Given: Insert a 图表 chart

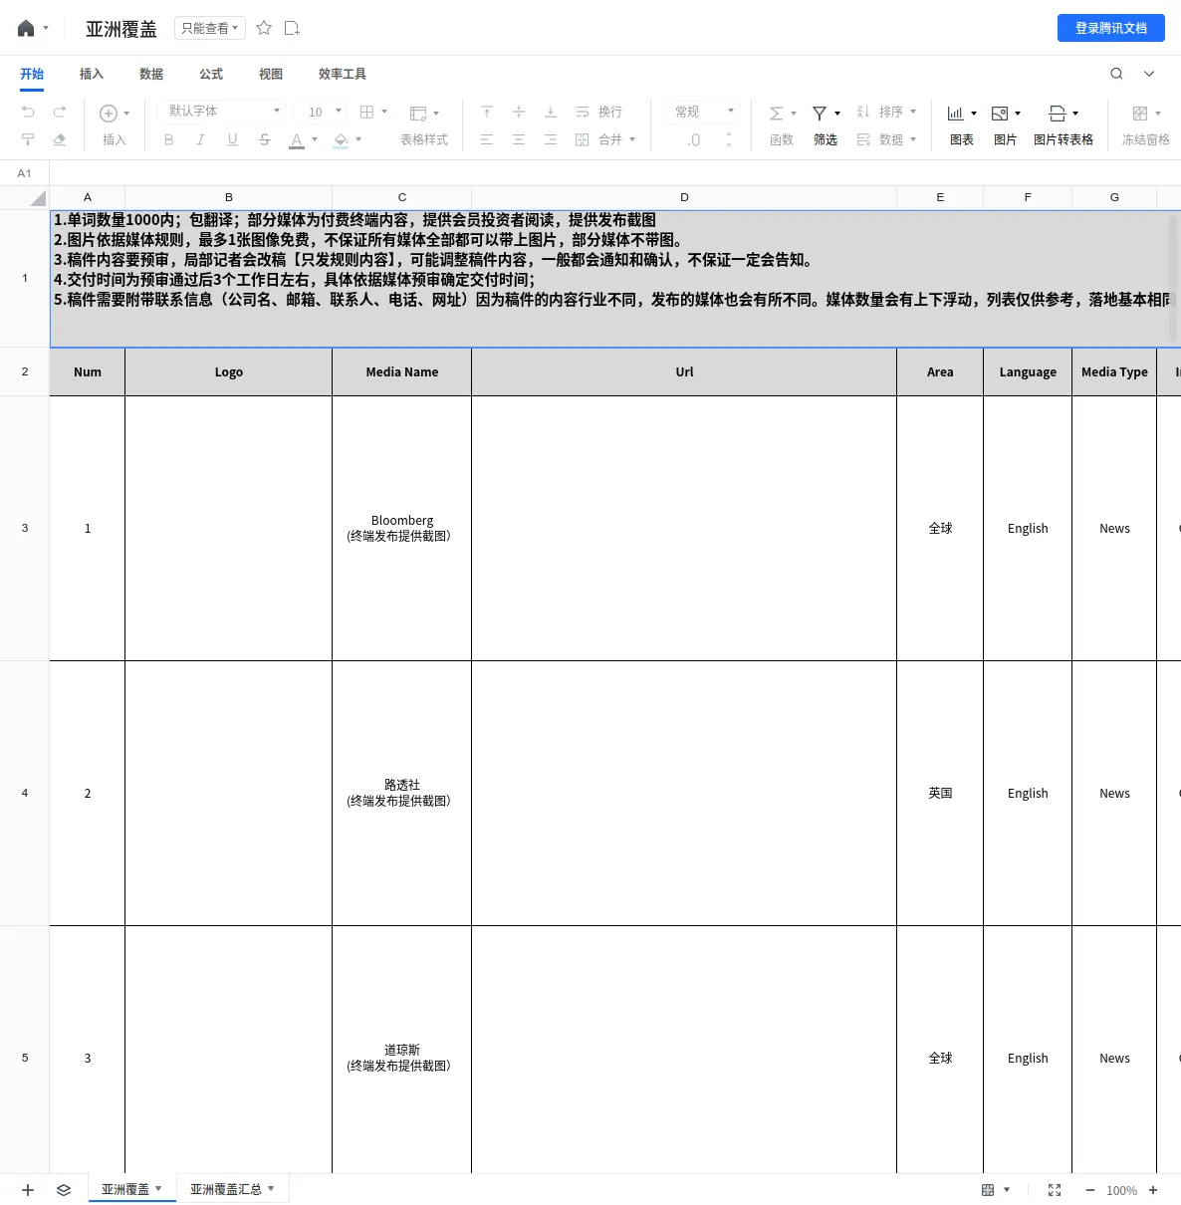Looking at the screenshot, I should [962, 125].
